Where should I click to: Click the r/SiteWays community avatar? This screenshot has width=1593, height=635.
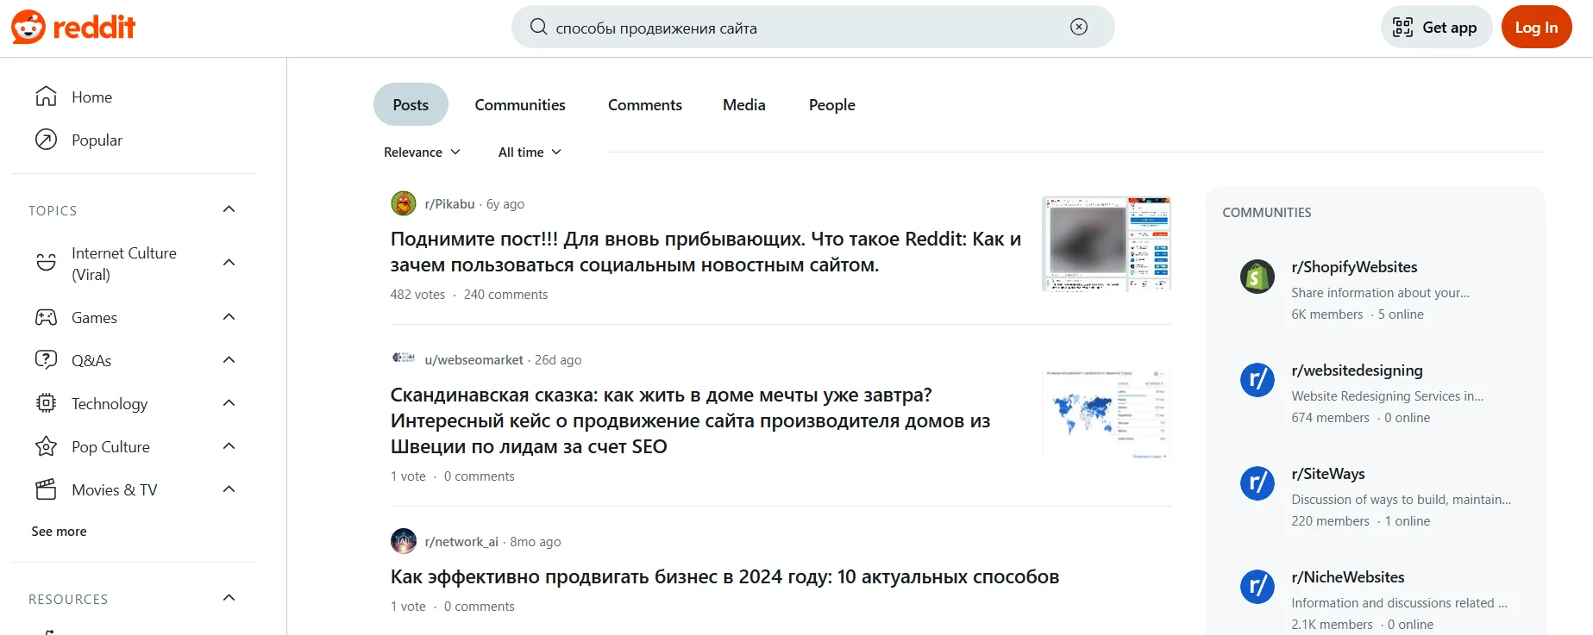tap(1257, 483)
